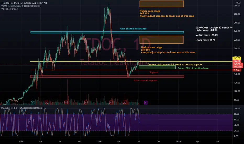Click the 200.00 price axis label
This screenshot has width=244, height=144.
pyautogui.click(x=237, y=48)
